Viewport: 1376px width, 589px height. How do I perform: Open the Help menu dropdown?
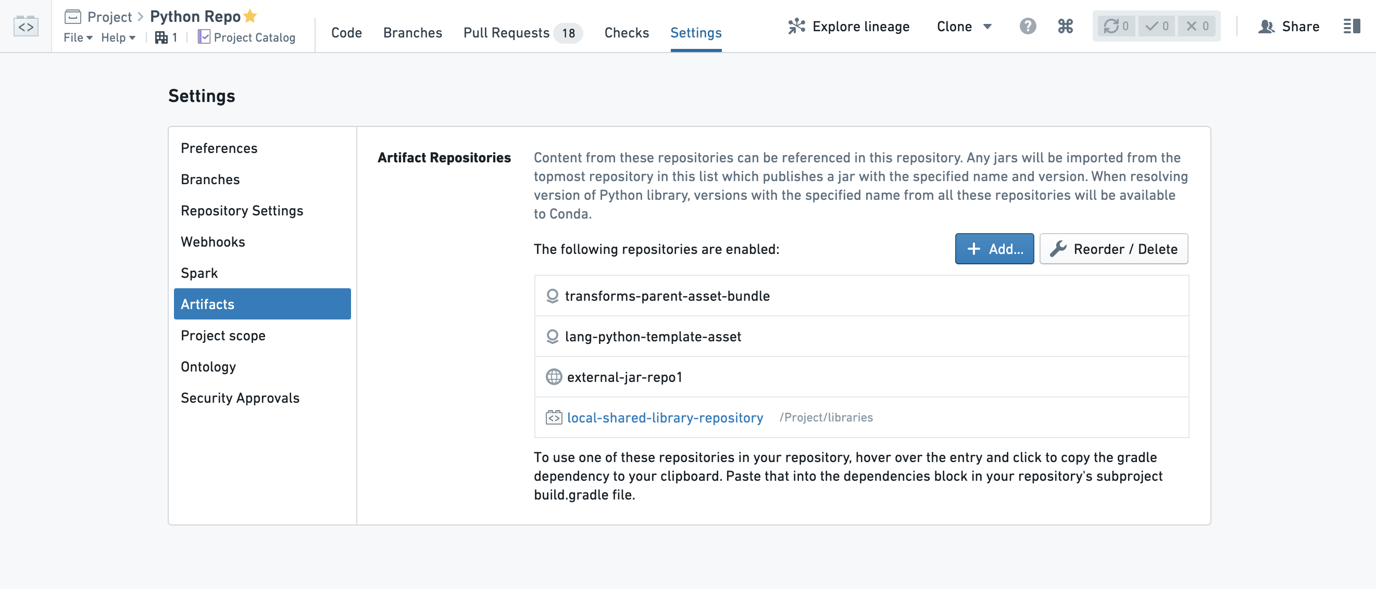pos(118,37)
